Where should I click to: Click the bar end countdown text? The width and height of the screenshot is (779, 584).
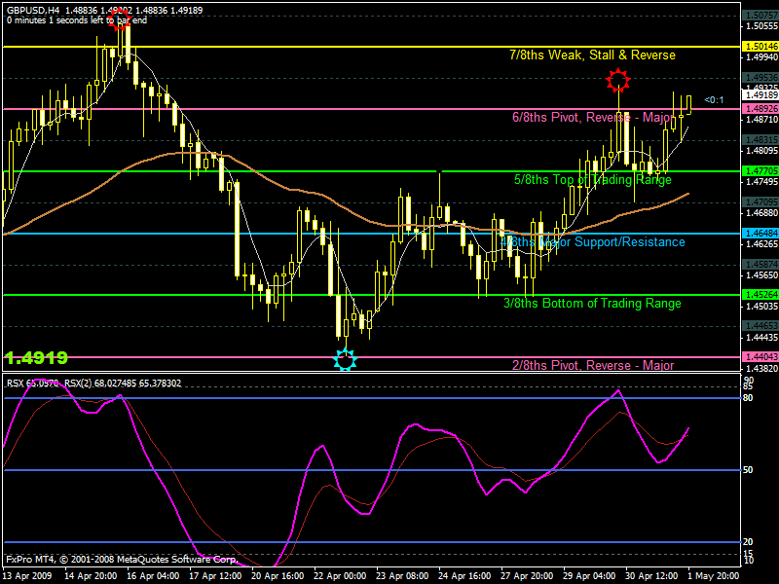point(77,20)
